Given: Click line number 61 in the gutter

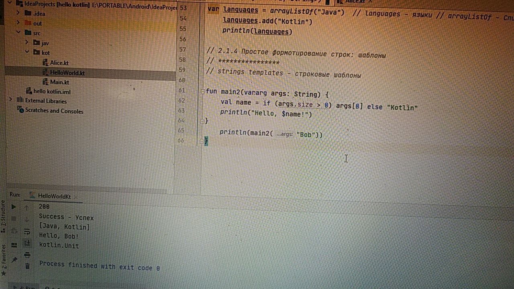Looking at the screenshot, I should [182, 90].
